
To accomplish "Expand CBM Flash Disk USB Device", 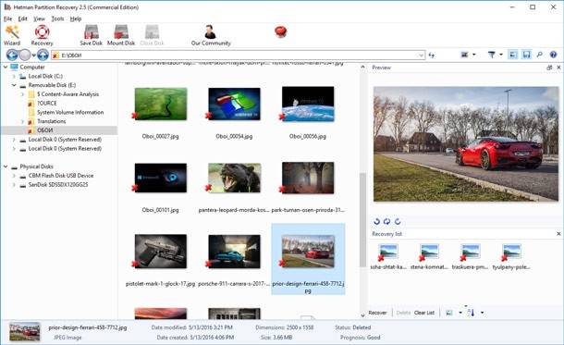I will [14, 176].
